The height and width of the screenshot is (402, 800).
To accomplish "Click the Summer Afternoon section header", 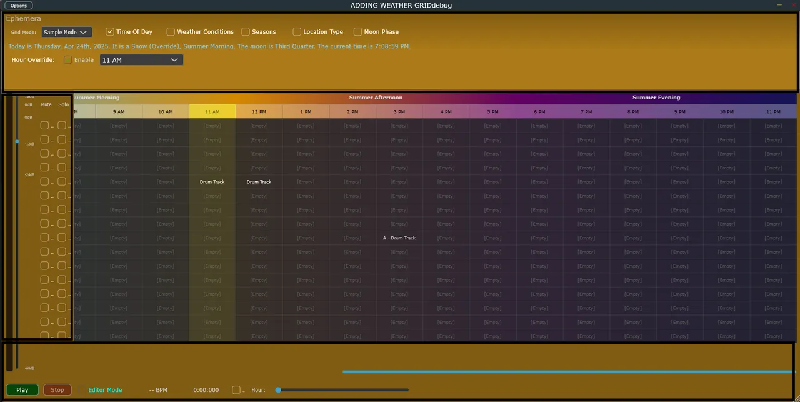I will [x=376, y=98].
